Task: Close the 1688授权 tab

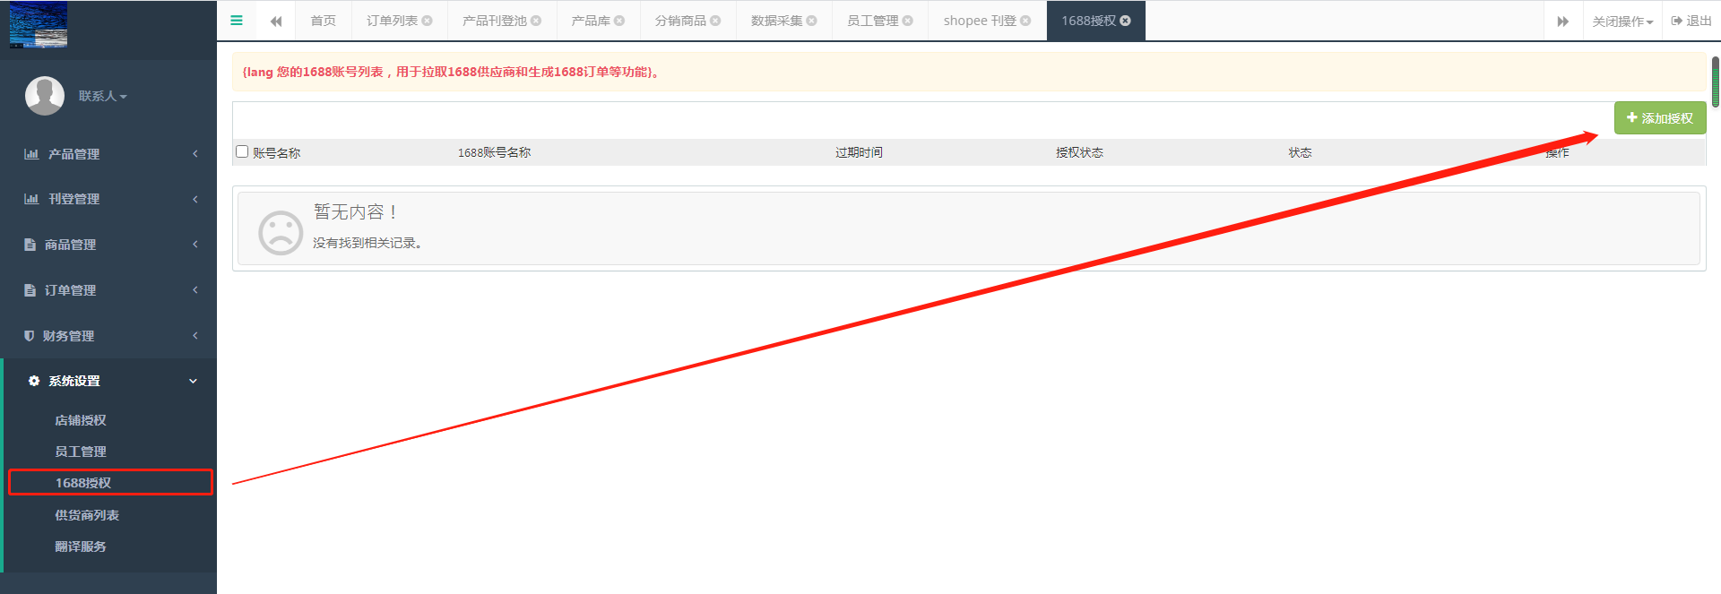Action: [x=1125, y=21]
